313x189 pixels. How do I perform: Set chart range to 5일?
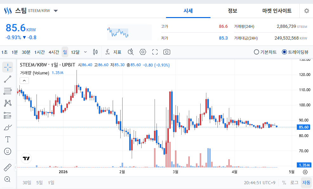40,183
